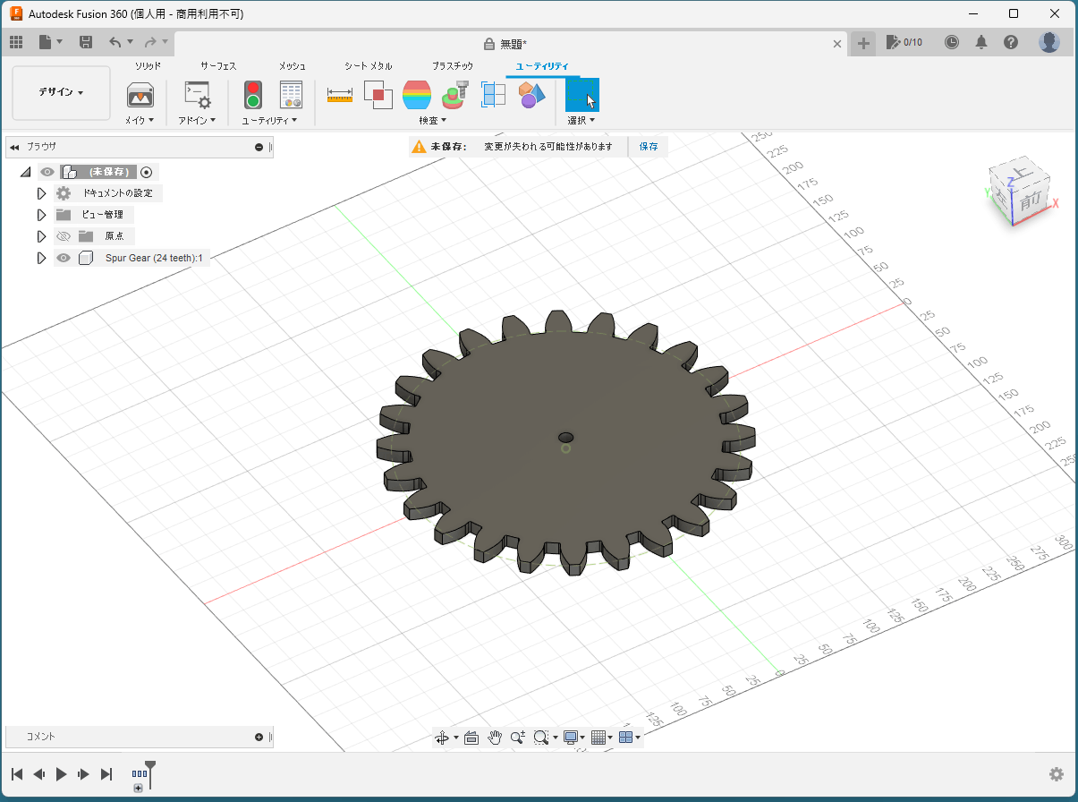This screenshot has height=802, width=1078.
Task: Open the Grid and Snaps dropdown
Action: 602,738
